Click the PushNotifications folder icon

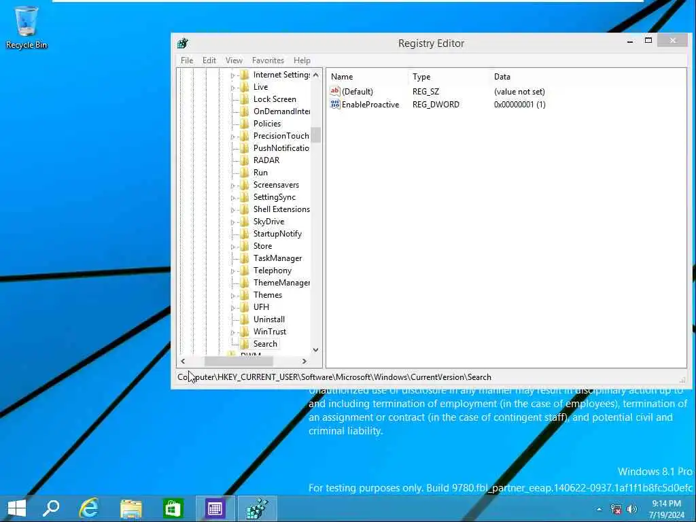(x=245, y=147)
